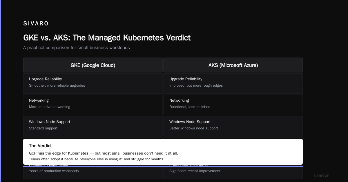Click Upgrade Reliability label in GKE column
Image resolution: width=348 pixels, height=182 pixels.
click(x=45, y=79)
